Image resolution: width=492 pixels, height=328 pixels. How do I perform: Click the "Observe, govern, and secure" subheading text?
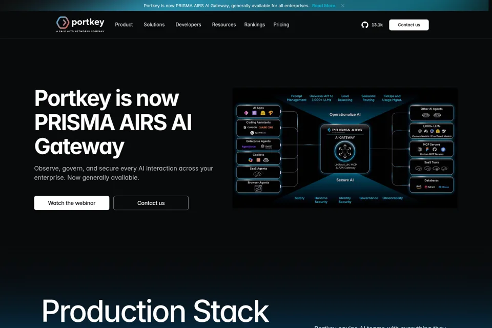[x=124, y=173]
